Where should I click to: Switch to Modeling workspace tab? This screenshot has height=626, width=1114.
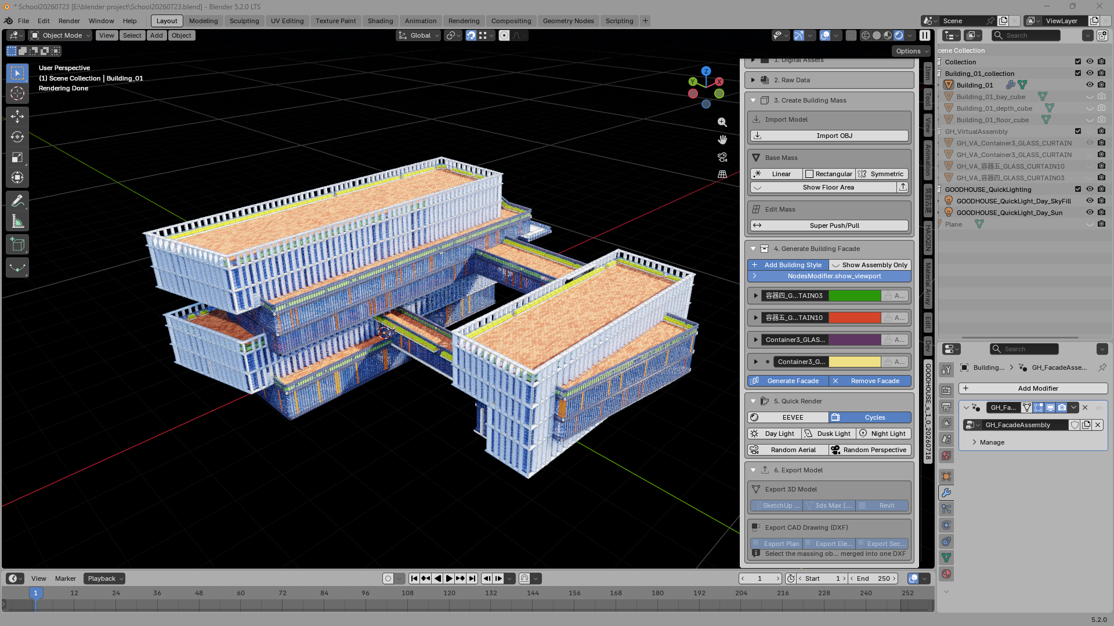pyautogui.click(x=204, y=21)
